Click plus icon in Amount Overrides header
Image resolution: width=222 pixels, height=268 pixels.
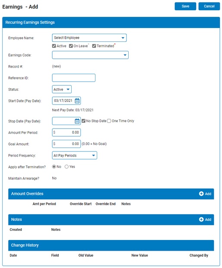coord(201,194)
